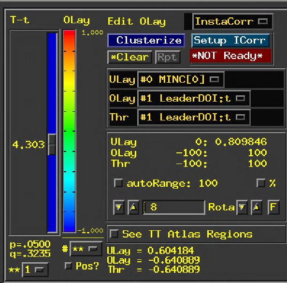The width and height of the screenshot is (287, 283).
Task: Click the ULay = 0.604184 readout
Action: coord(150,251)
